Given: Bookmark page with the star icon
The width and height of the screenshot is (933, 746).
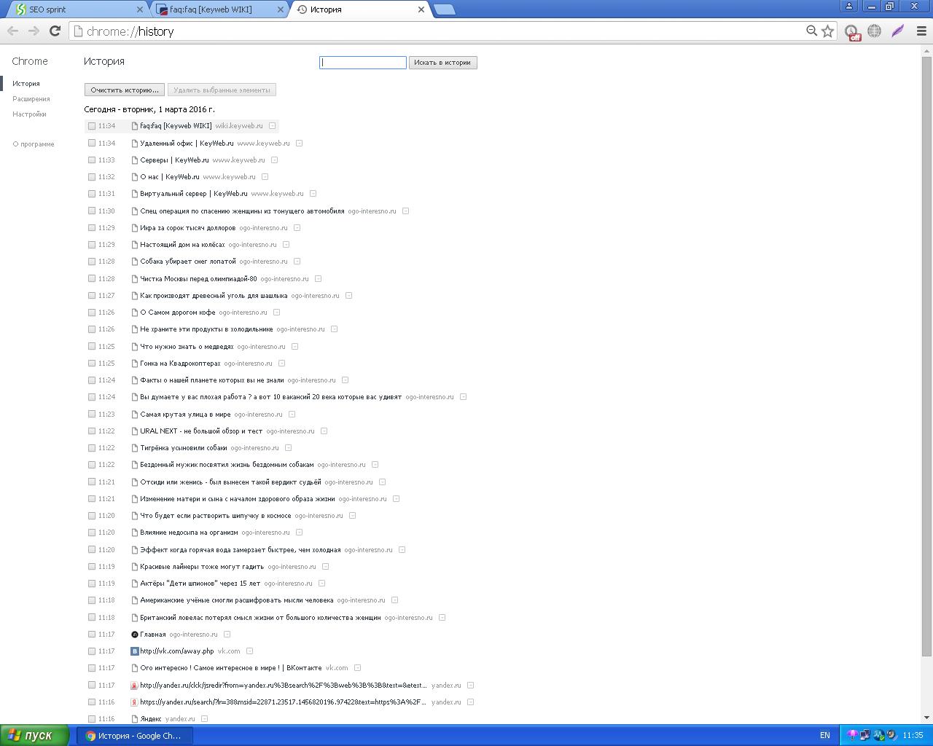Looking at the screenshot, I should 827,31.
